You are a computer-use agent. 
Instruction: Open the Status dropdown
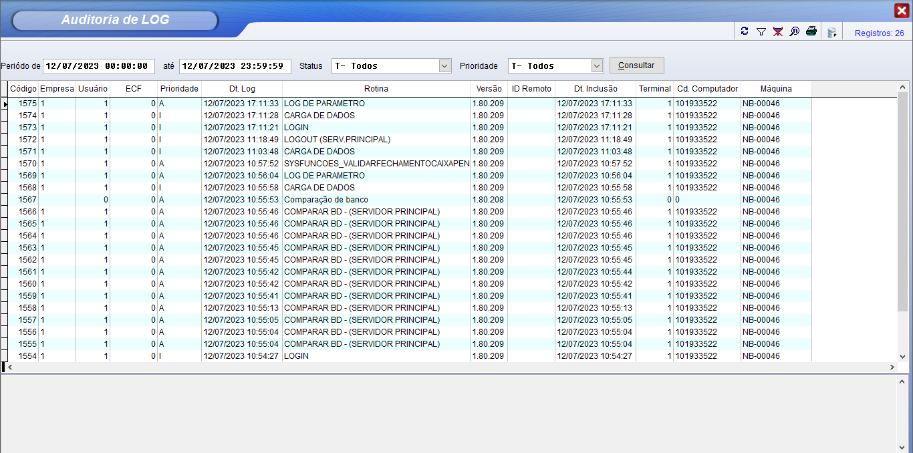(x=444, y=65)
